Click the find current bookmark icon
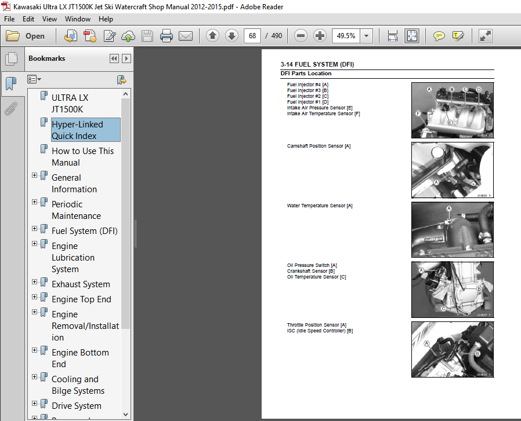The width and height of the screenshot is (521, 421). tap(122, 79)
